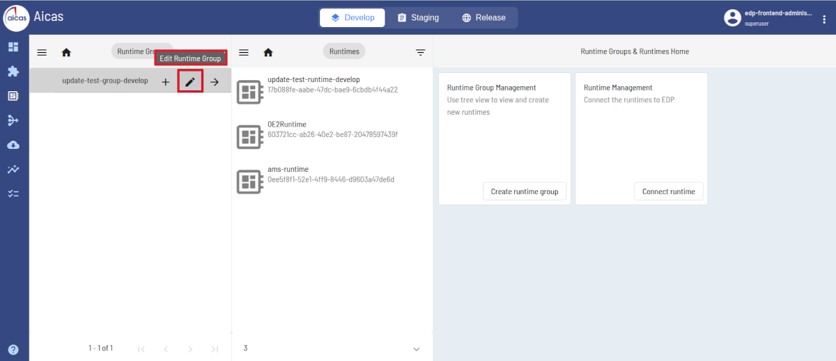Switch to the Staging tab
Screen dimensions: 836x361
click(x=418, y=17)
